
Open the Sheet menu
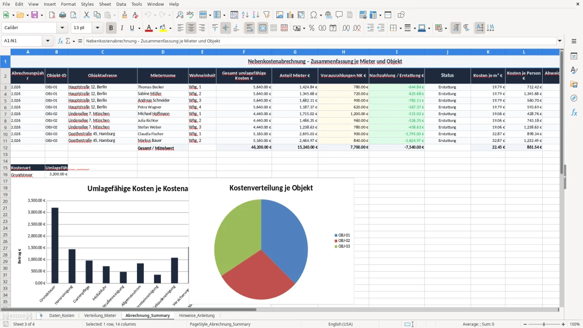coord(105,4)
